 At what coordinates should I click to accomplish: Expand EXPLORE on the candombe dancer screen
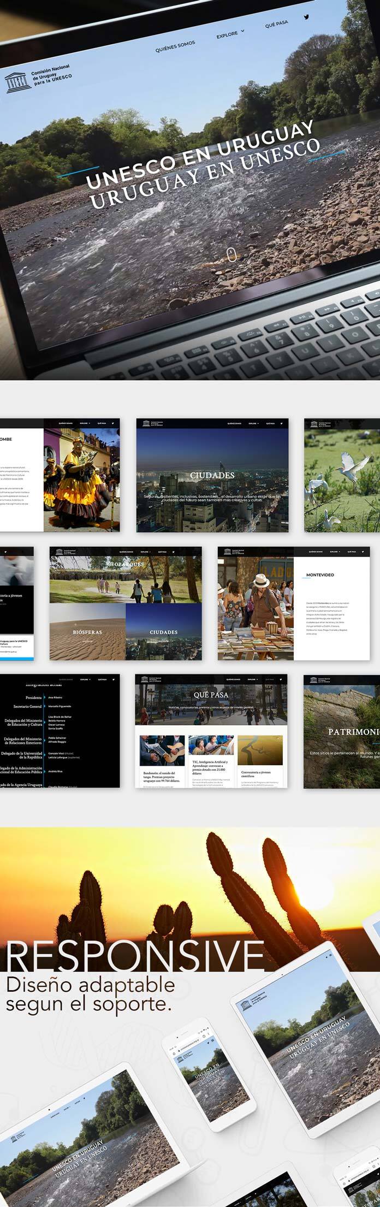tap(85, 423)
